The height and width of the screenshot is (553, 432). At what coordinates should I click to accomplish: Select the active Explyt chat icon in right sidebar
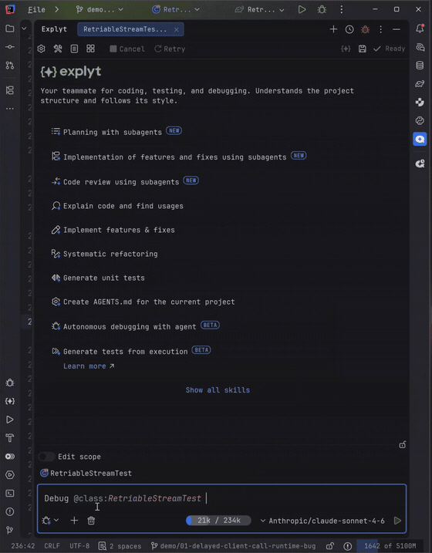(x=420, y=140)
